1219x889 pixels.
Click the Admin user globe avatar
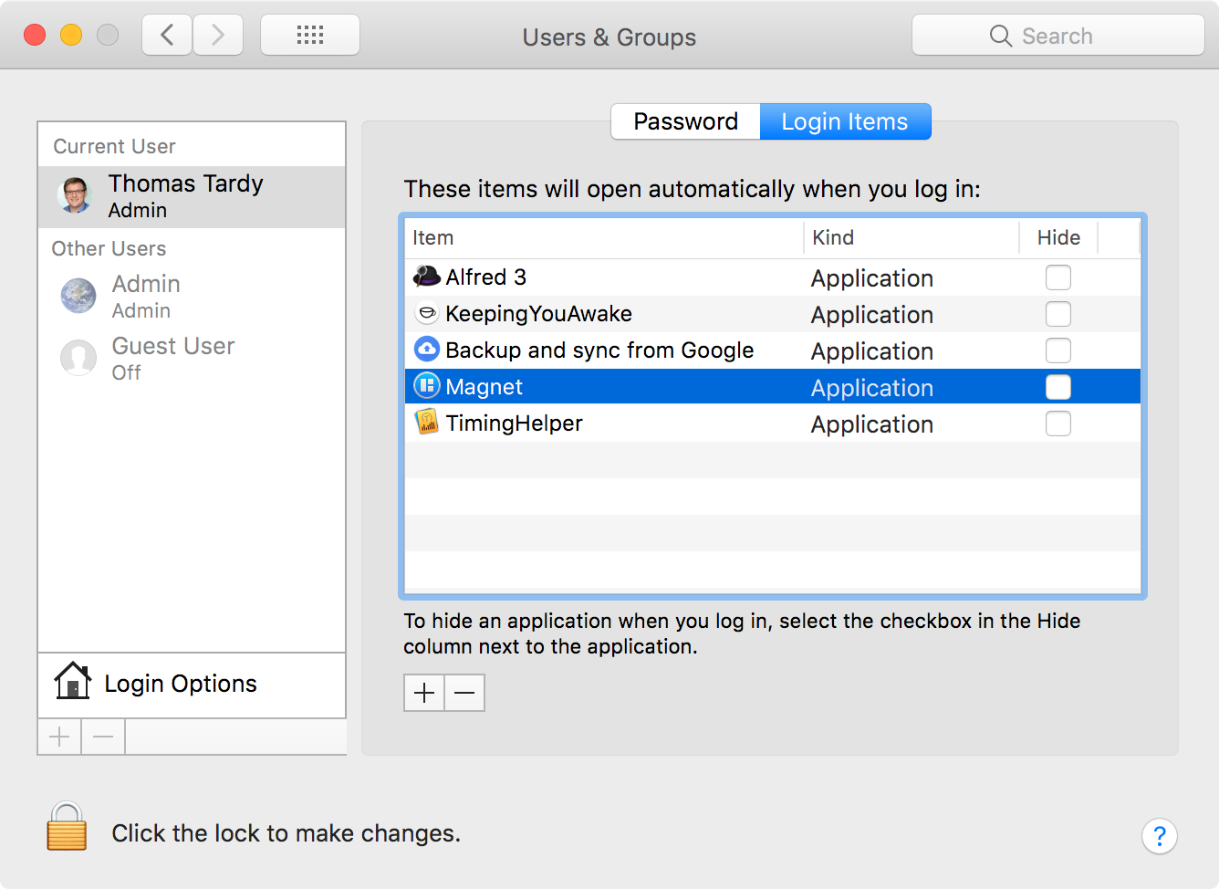(x=78, y=296)
